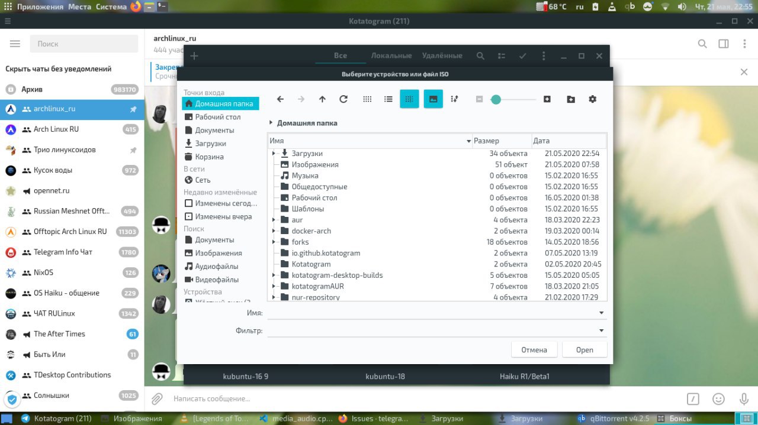Open Kotatogram hamburger menu icon
The width and height of the screenshot is (758, 425).
point(15,44)
